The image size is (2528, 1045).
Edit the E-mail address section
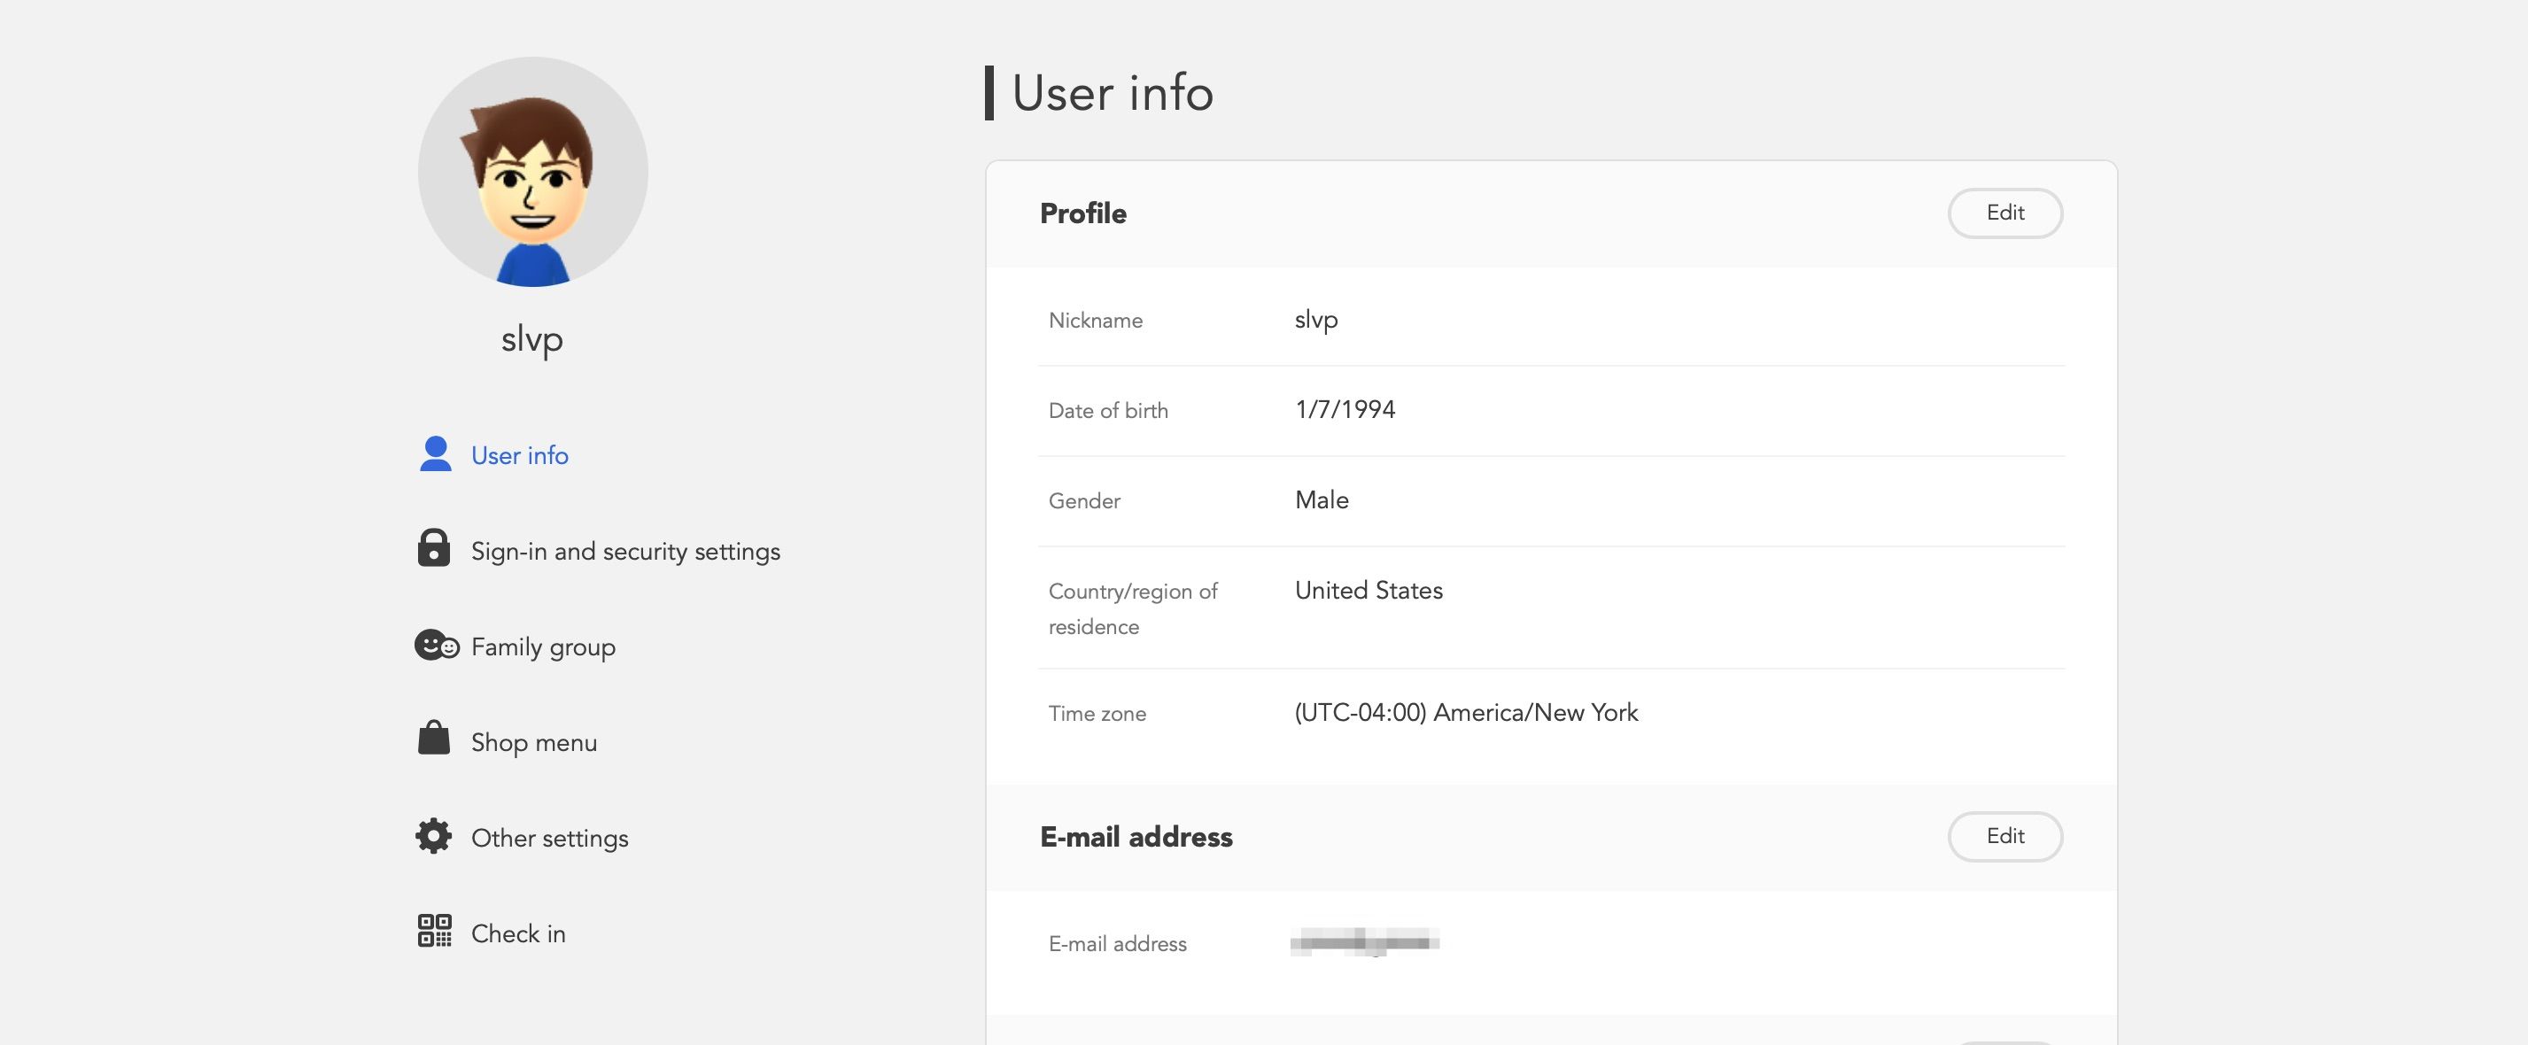click(x=2004, y=836)
